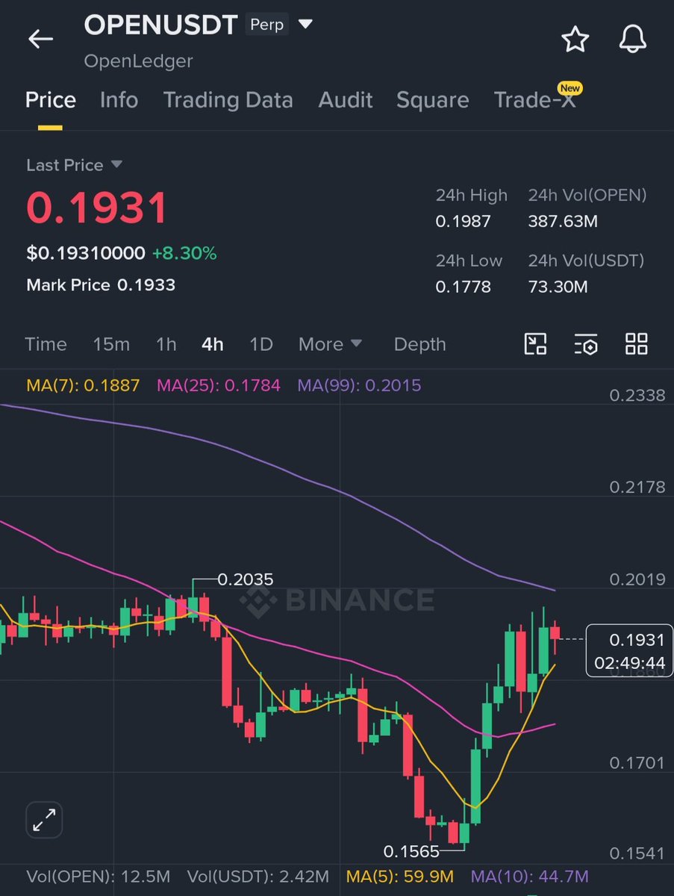Screen dimensions: 674x896
Task: Tap the 24h Vol(USDT) 73.30M value
Action: (x=558, y=287)
